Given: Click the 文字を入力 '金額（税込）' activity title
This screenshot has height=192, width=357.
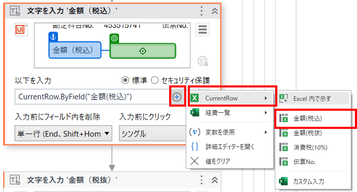Looking at the screenshot, I should [72, 11].
